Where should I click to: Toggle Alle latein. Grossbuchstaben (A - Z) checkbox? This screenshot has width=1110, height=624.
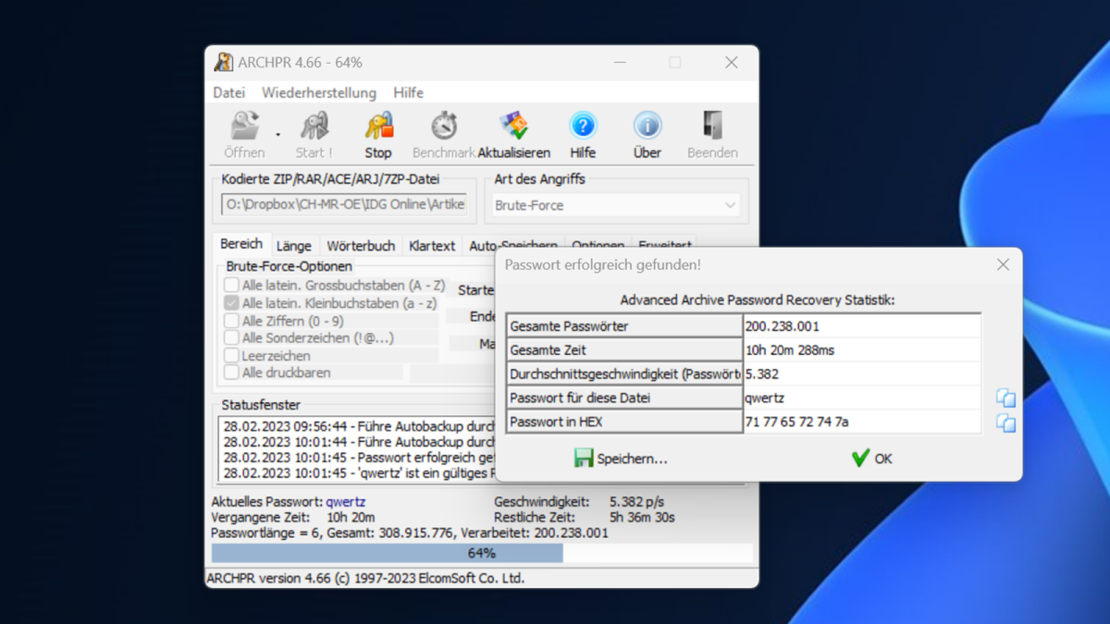click(x=231, y=286)
